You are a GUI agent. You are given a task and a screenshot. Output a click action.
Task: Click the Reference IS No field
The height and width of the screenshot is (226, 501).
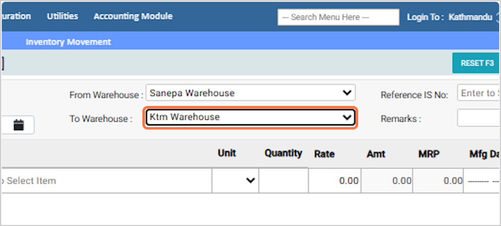pyautogui.click(x=478, y=93)
